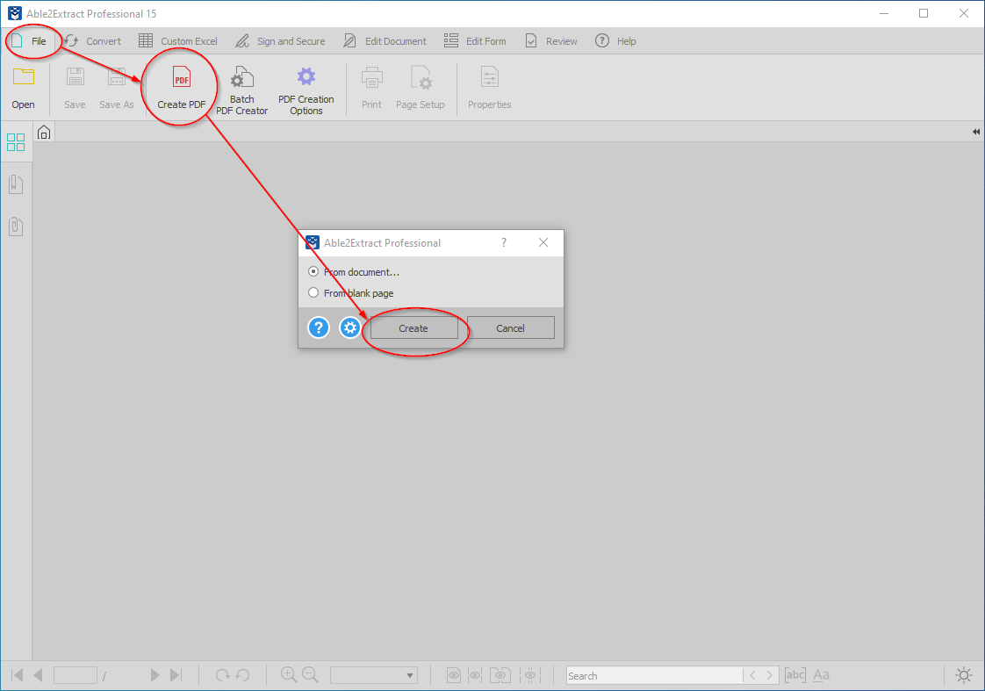Select the From blank page option
985x691 pixels.
(x=313, y=292)
